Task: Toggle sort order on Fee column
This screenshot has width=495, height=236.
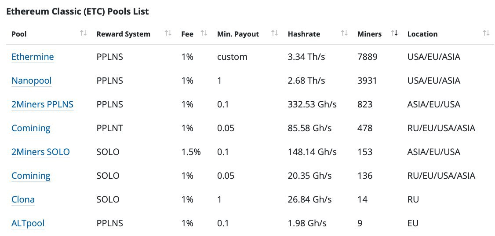Action: click(x=204, y=33)
